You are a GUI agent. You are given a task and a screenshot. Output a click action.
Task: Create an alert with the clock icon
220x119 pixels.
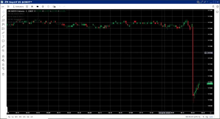(x=43, y=6)
